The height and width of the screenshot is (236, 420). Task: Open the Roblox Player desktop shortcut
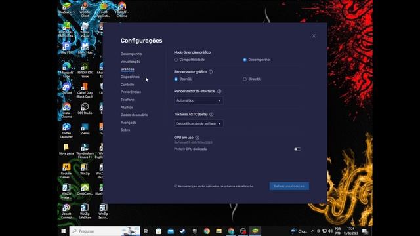[85, 29]
